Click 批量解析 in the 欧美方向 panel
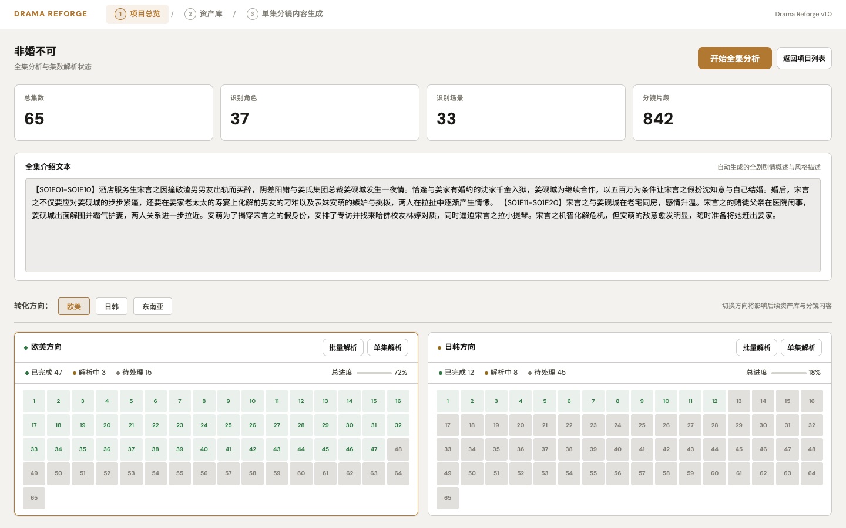 point(343,347)
